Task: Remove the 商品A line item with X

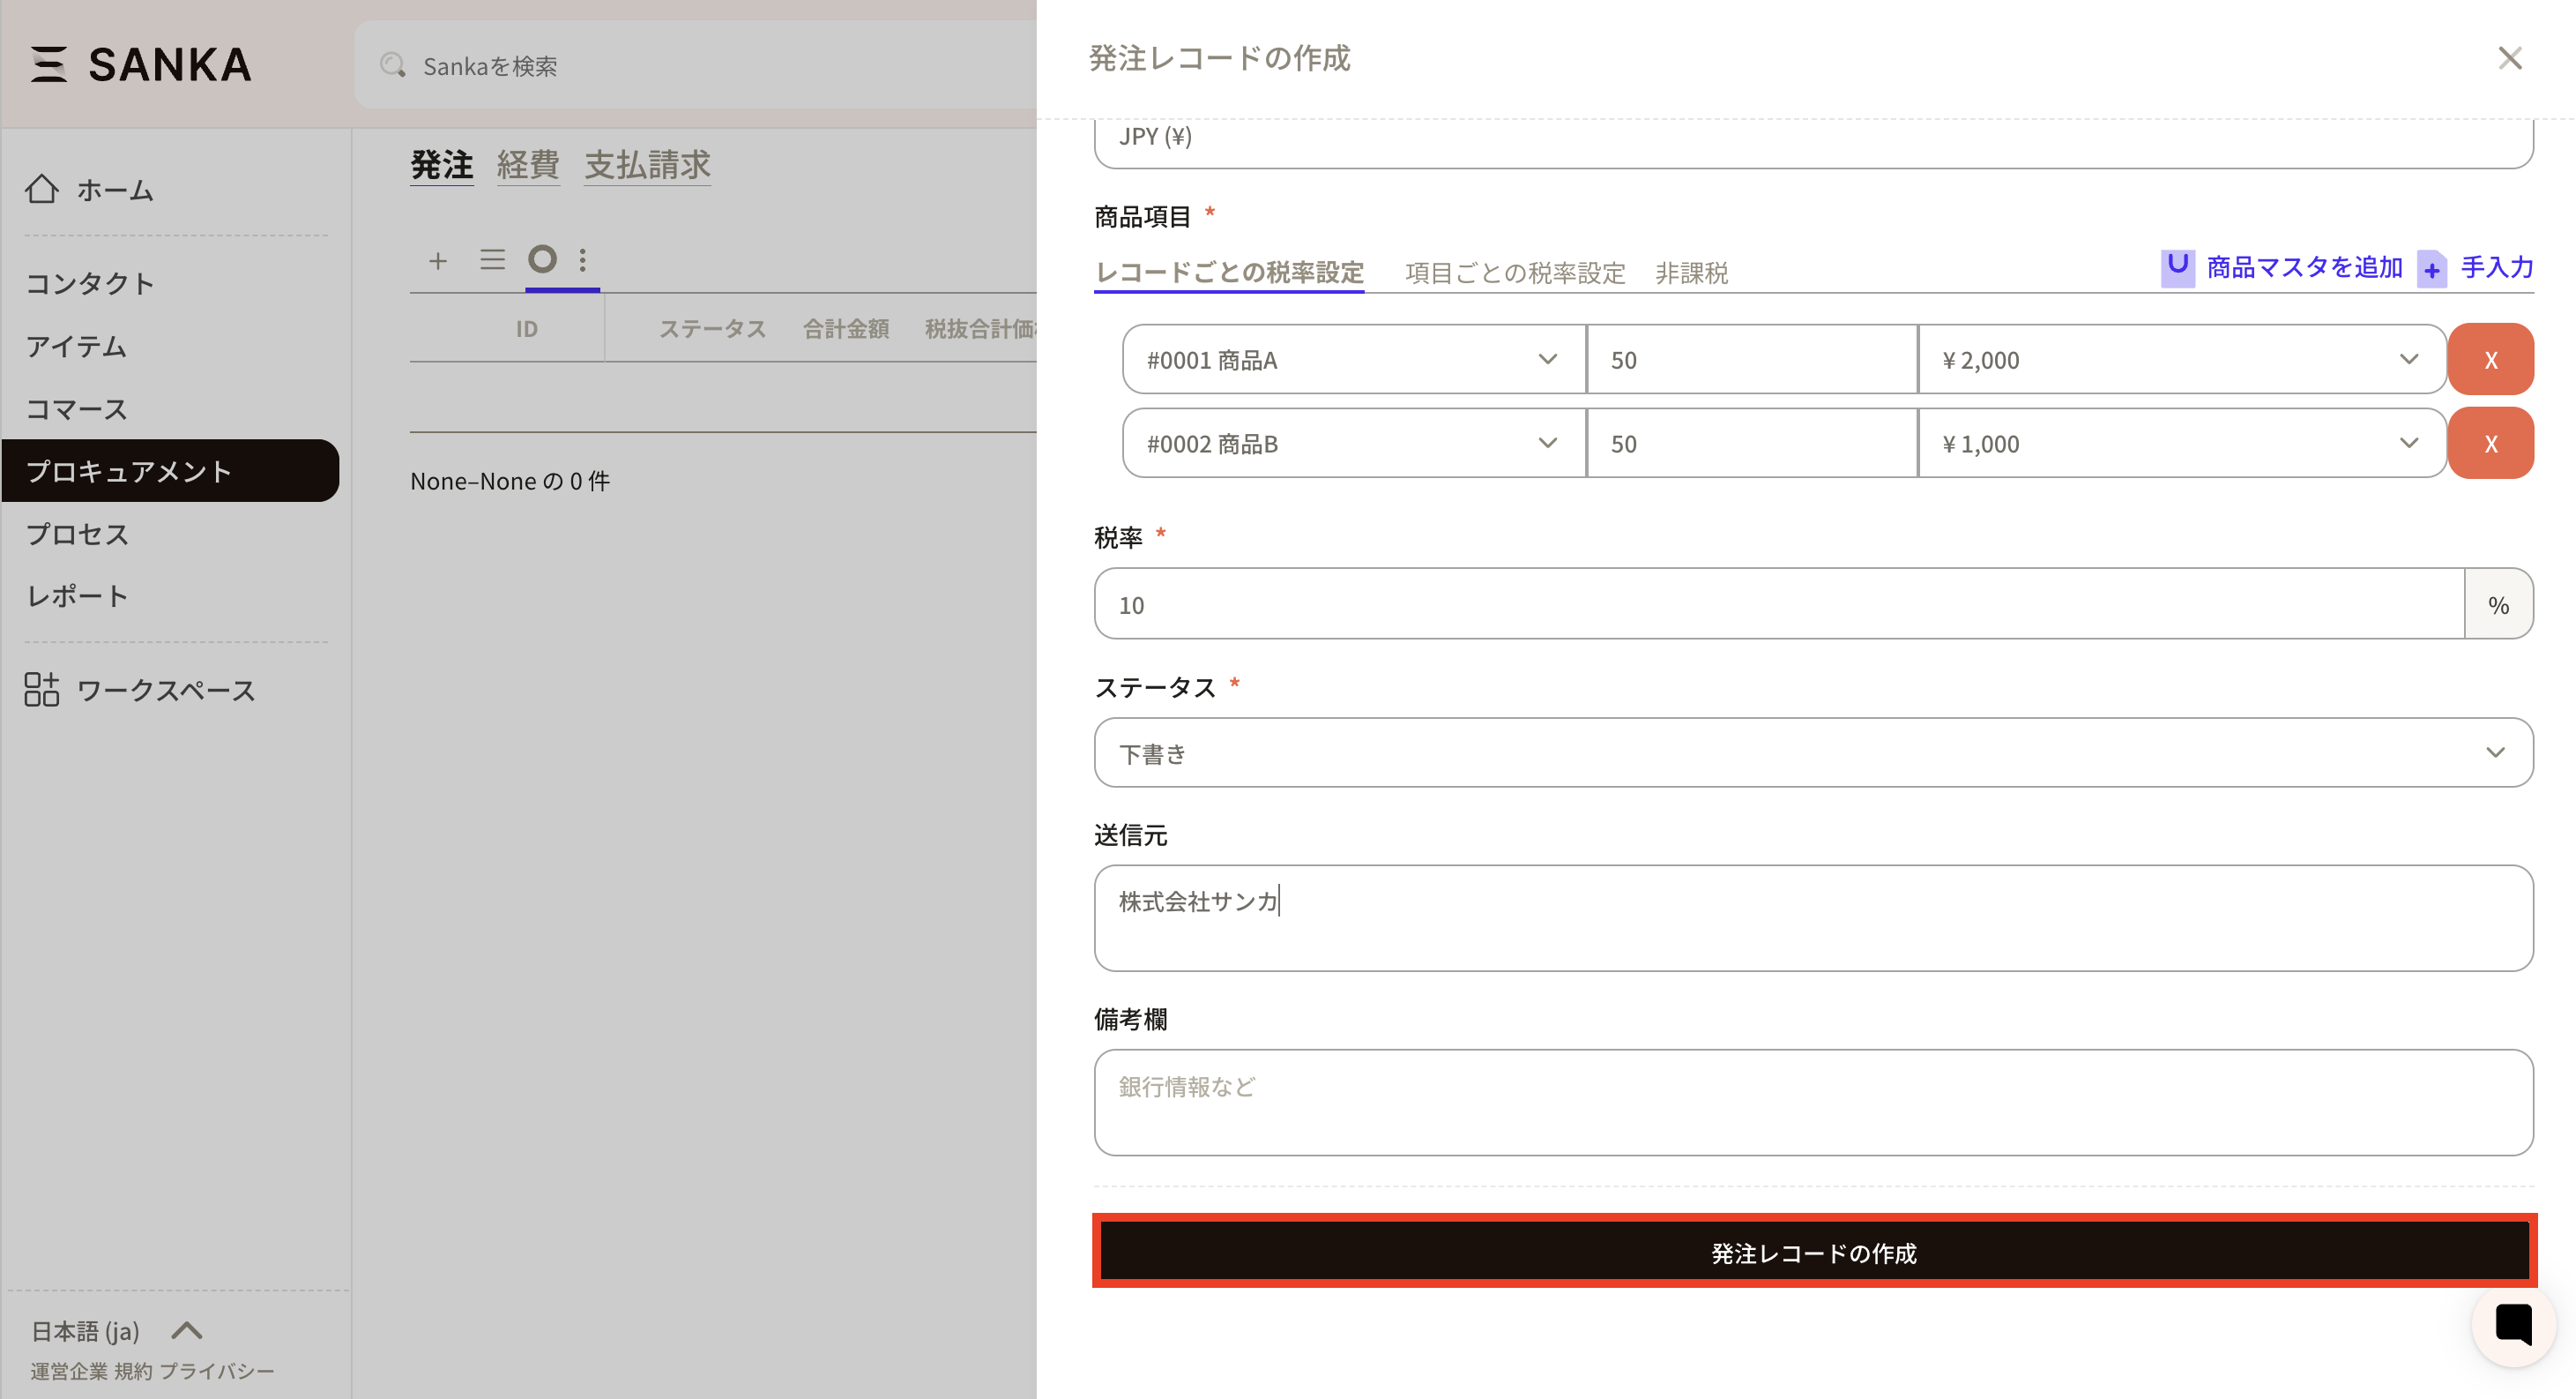Action: 2490,359
